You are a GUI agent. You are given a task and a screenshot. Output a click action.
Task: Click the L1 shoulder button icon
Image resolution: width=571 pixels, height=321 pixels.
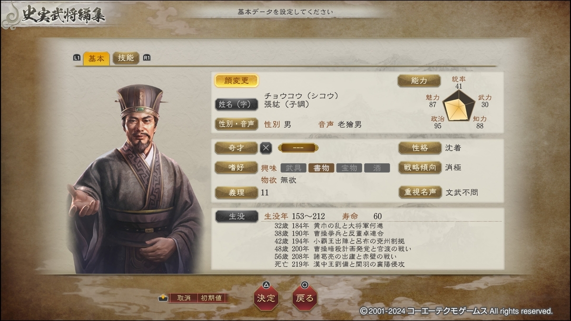tap(77, 58)
